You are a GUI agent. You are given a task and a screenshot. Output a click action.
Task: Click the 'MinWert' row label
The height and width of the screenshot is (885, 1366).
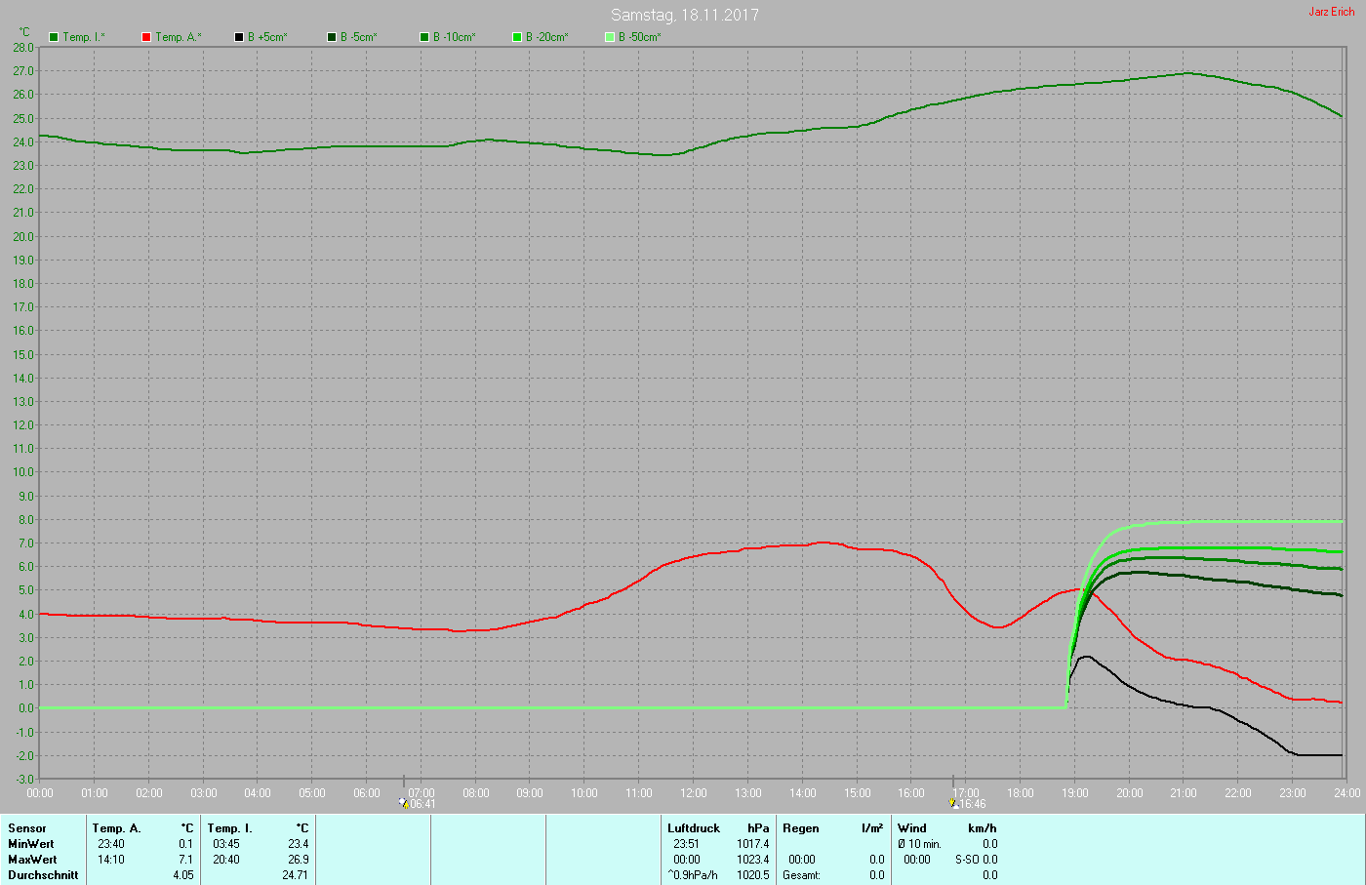point(31,844)
